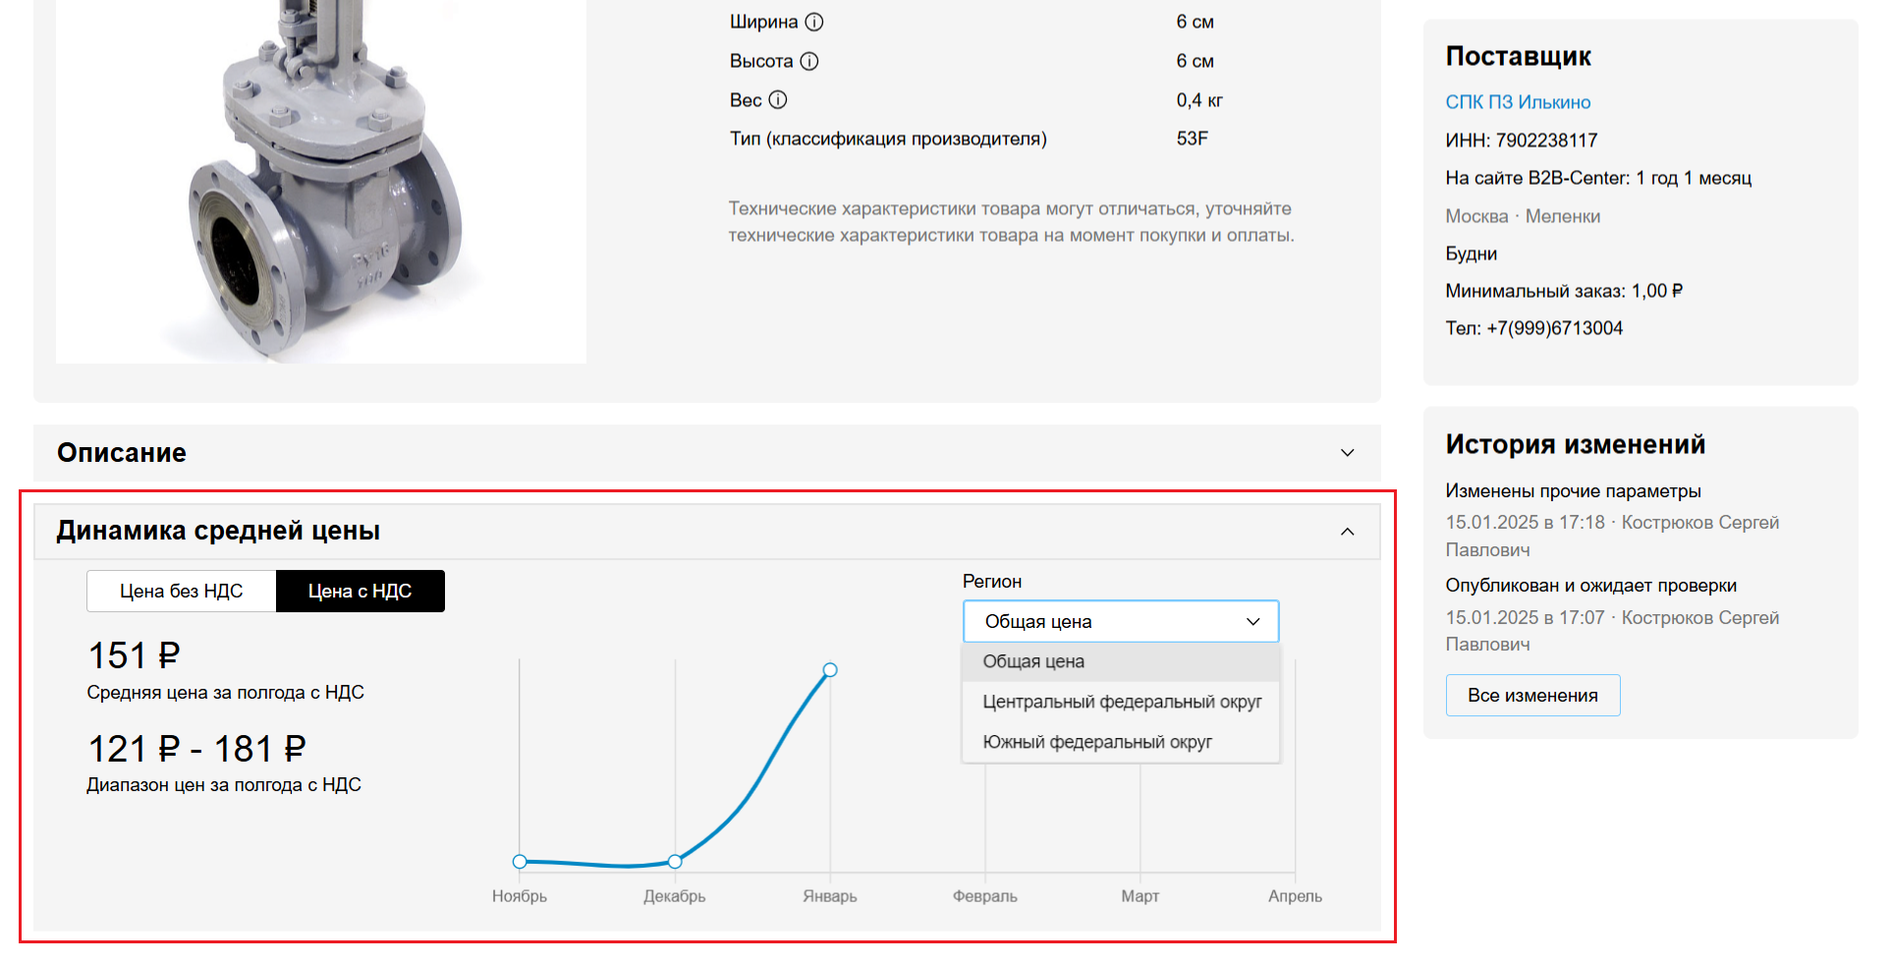Click the Описание section header

[x=122, y=453]
